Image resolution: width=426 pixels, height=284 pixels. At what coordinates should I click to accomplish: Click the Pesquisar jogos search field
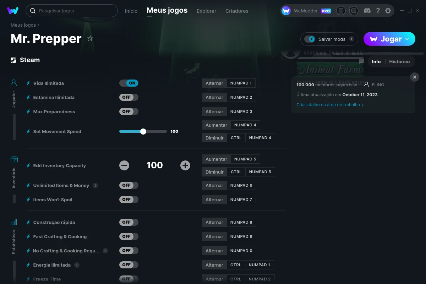(72, 11)
